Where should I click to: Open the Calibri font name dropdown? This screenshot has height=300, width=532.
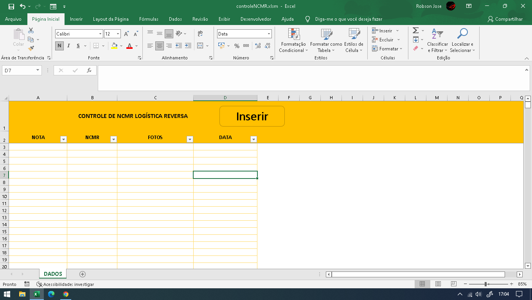click(x=100, y=34)
